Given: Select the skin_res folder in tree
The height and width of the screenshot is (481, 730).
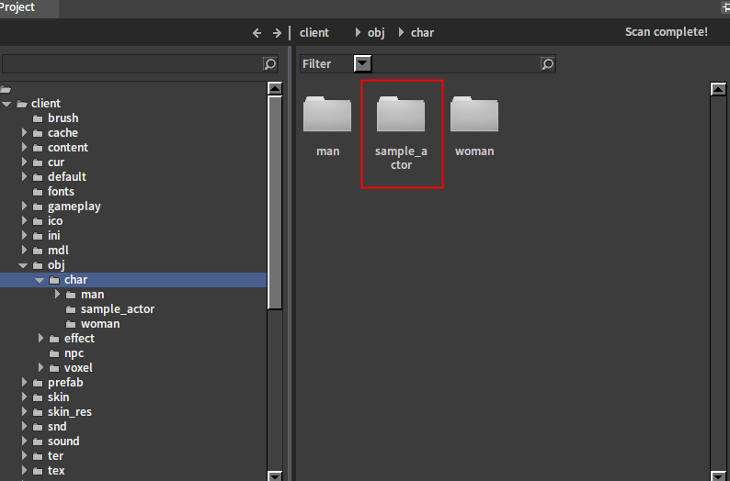Looking at the screenshot, I should pos(69,412).
